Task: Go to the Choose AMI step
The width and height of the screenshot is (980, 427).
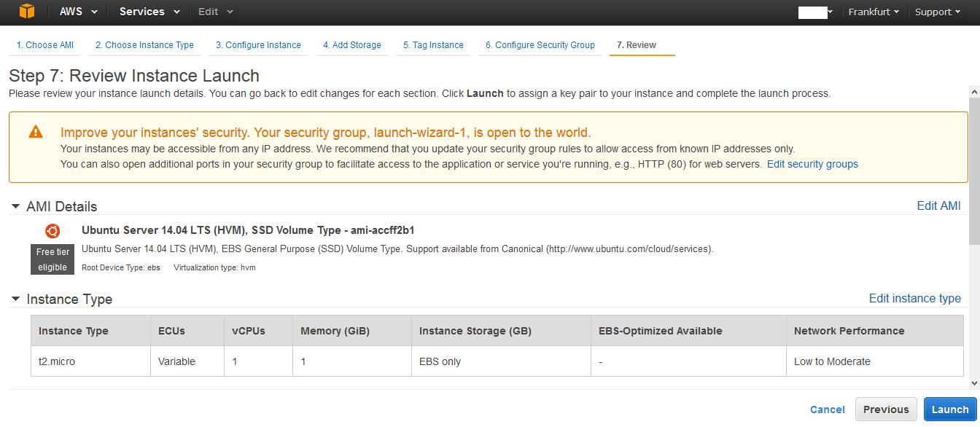Action: tap(45, 45)
